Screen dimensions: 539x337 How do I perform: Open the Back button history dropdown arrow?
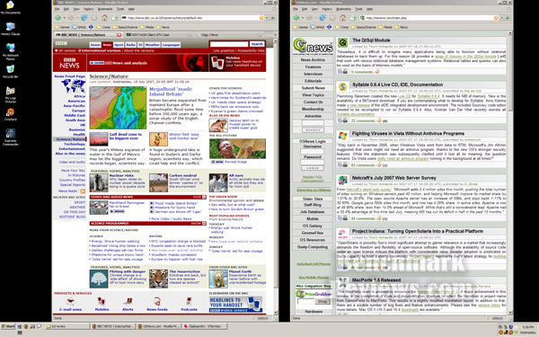point(64,18)
